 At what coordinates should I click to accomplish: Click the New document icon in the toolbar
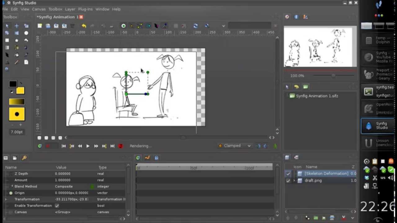[x=40, y=26]
